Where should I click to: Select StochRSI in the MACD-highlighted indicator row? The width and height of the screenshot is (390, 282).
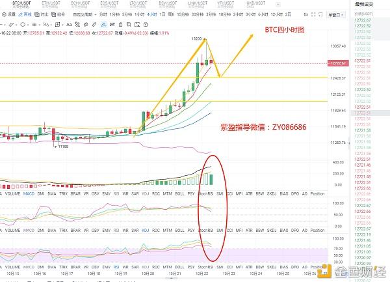(x=205, y=194)
